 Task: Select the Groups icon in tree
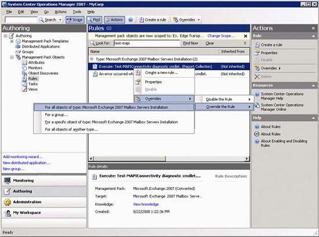[x=18, y=52]
